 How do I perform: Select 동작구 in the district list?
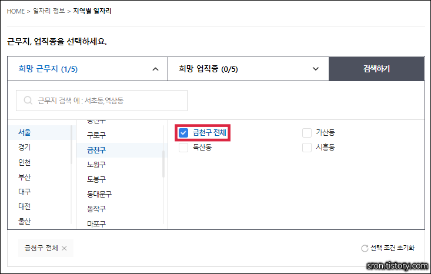pos(96,209)
